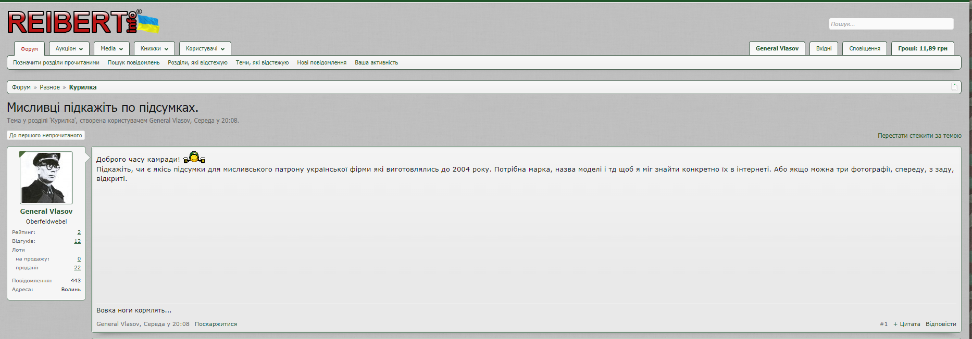
Task: Click the small page icon in breadcrumb bar
Action: (954, 87)
